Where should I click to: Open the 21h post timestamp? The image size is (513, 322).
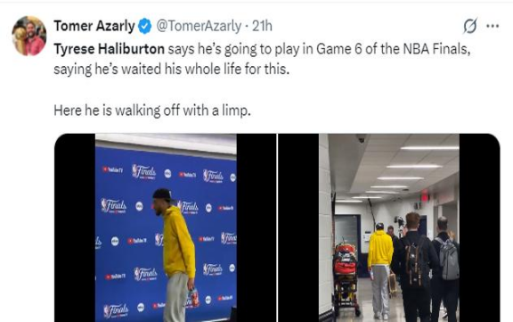pyautogui.click(x=262, y=26)
